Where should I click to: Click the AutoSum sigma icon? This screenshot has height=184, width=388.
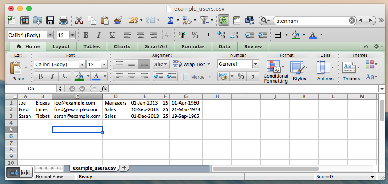coord(170,20)
